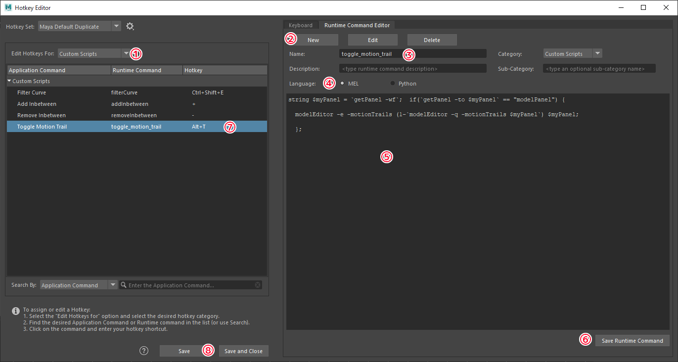
Task: Select the MEL language radio button
Action: click(342, 83)
